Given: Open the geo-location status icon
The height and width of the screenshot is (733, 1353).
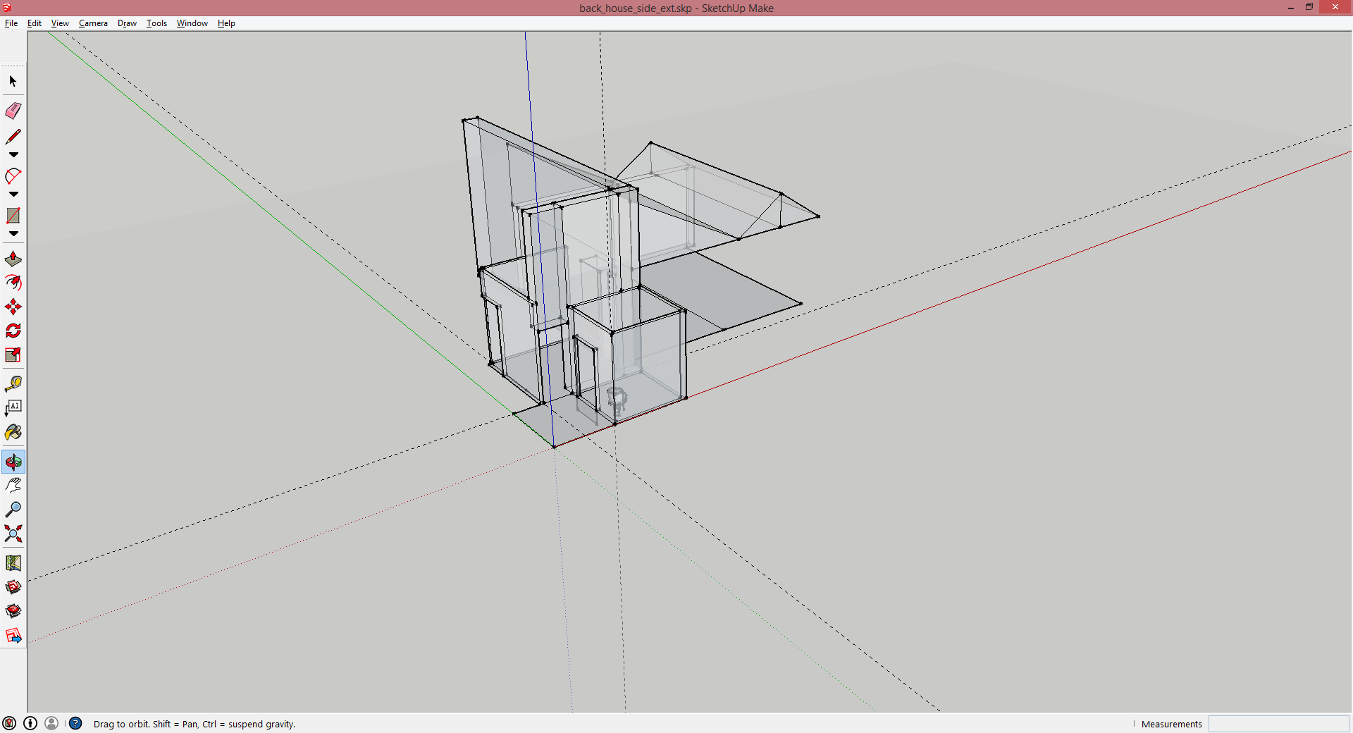Looking at the screenshot, I should pos(9,723).
